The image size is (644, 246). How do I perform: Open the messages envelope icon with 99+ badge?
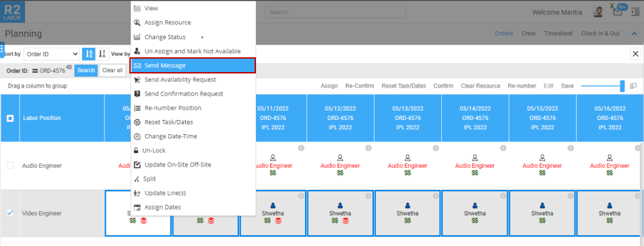click(617, 12)
